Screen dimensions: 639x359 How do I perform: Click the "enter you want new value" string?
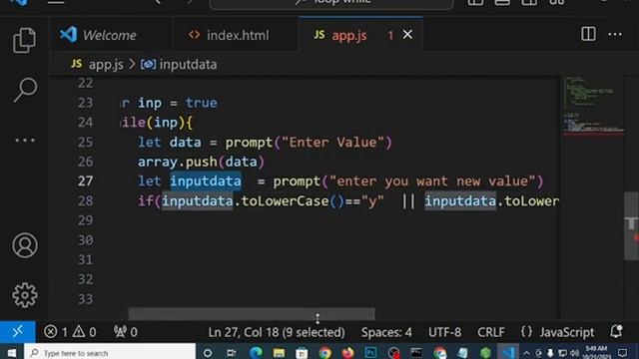pos(432,181)
